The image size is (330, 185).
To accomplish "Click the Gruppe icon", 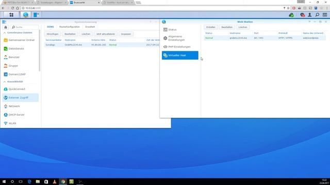I will click(6, 66).
